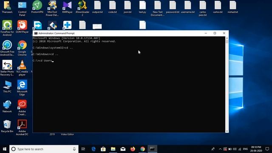Open Microsoft Store from taskbar

pyautogui.click(x=103, y=149)
